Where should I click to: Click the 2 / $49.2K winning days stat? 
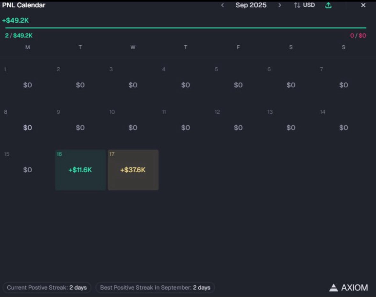(x=19, y=35)
